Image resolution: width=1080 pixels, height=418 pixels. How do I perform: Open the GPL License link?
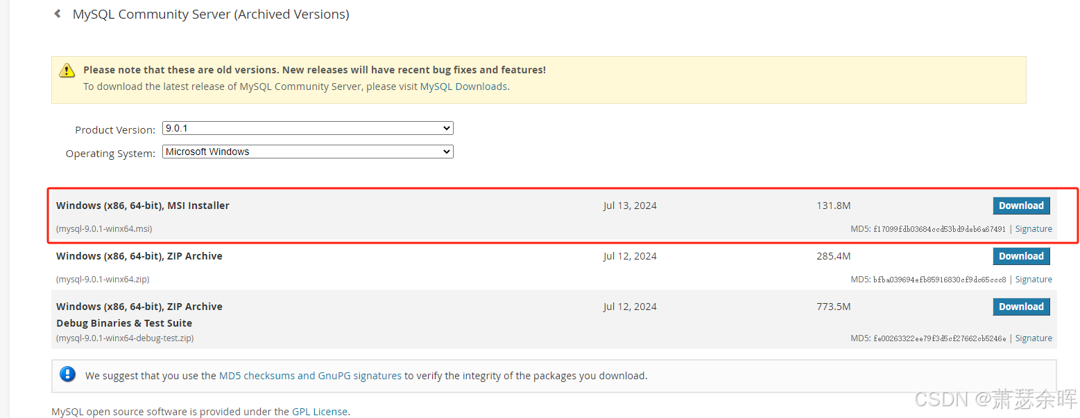(x=319, y=412)
